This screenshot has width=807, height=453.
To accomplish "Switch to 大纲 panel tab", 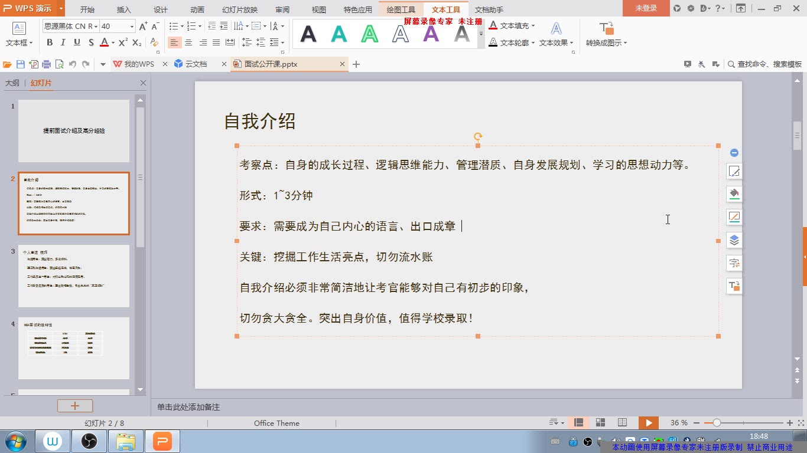I will (x=12, y=83).
